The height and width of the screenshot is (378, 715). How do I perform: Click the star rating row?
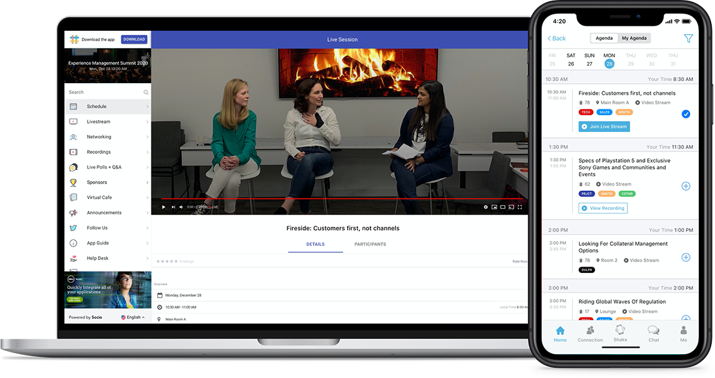(x=167, y=261)
